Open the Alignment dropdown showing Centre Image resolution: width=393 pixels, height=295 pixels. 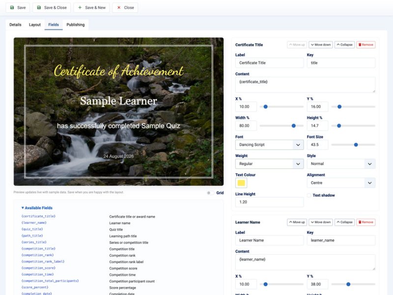click(341, 183)
